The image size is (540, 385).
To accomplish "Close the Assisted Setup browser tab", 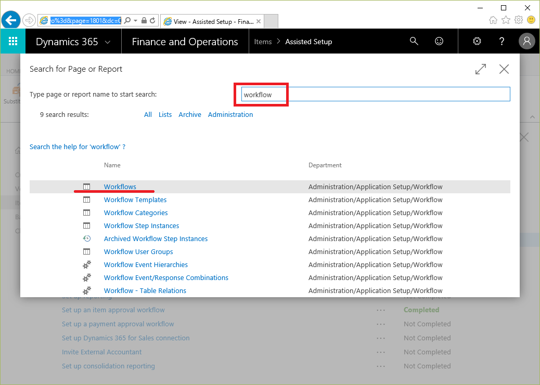I will (x=259, y=21).
